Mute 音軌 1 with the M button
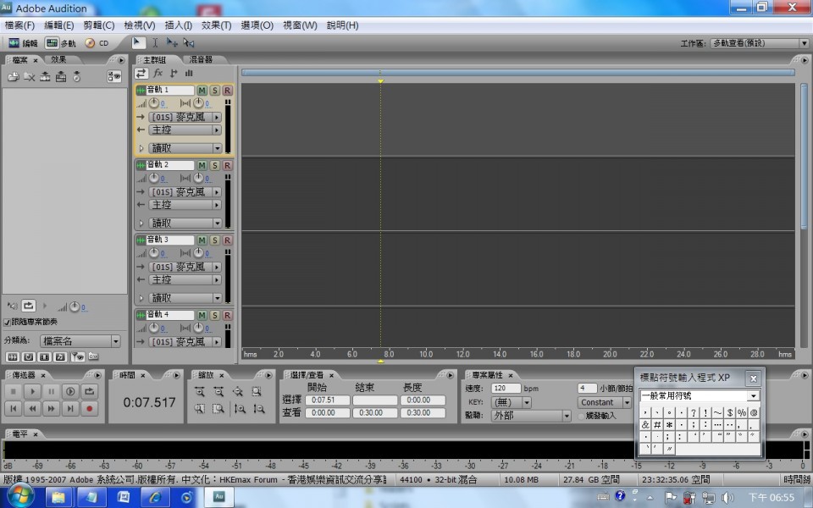 coord(202,91)
